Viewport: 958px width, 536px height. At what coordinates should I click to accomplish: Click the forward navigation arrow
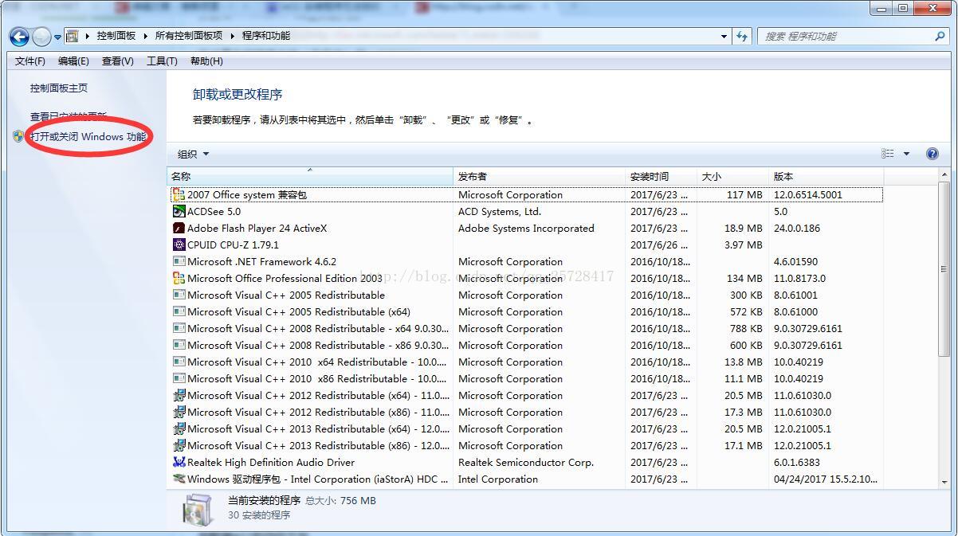(42, 37)
